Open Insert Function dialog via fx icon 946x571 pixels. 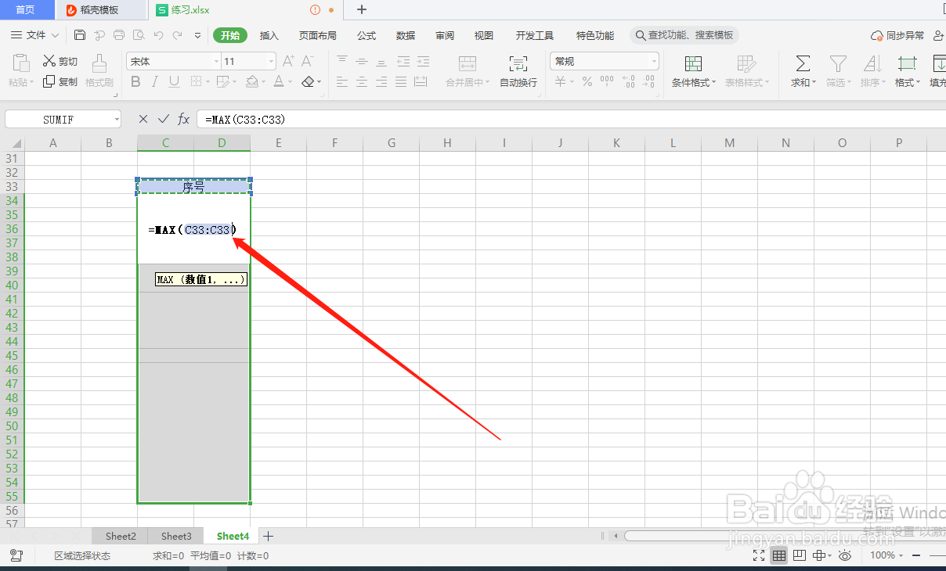pos(184,119)
